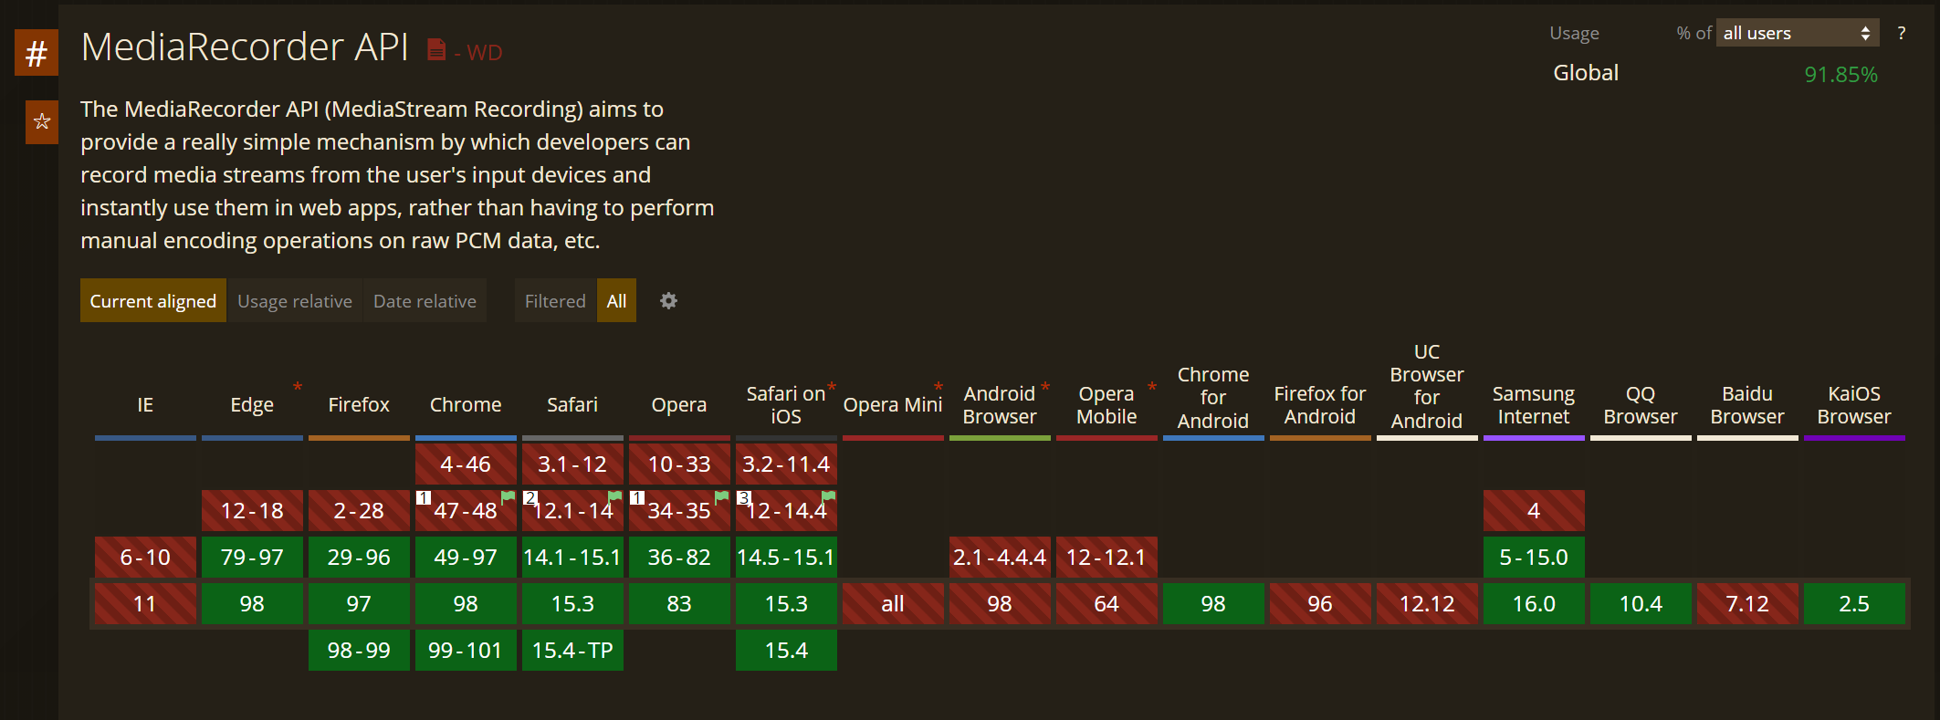The height and width of the screenshot is (720, 1940).
Task: Open the settings gear icon
Action: [668, 301]
